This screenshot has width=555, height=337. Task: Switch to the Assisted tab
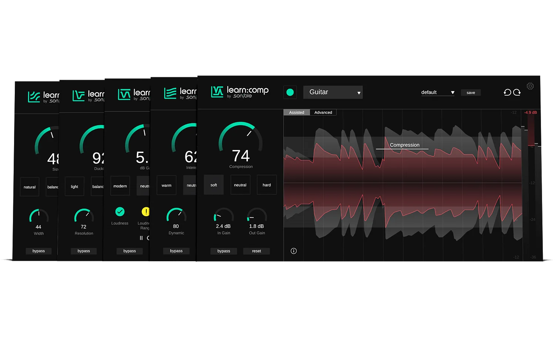(x=296, y=112)
